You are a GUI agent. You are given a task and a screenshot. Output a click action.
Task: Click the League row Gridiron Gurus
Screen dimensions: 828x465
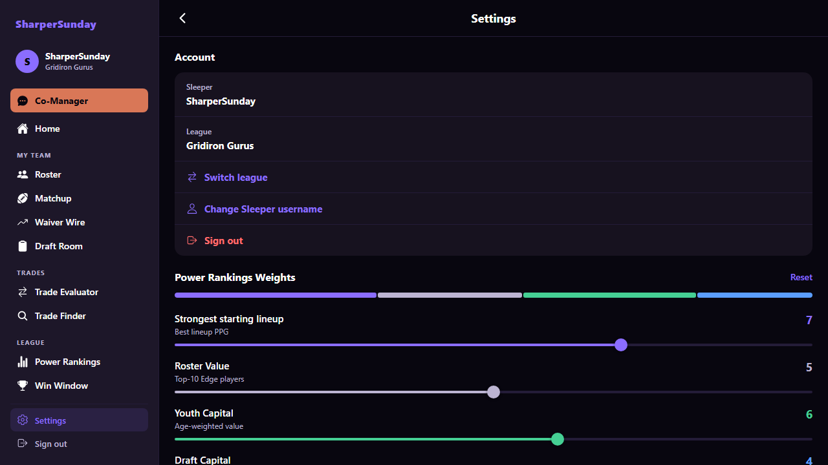494,139
